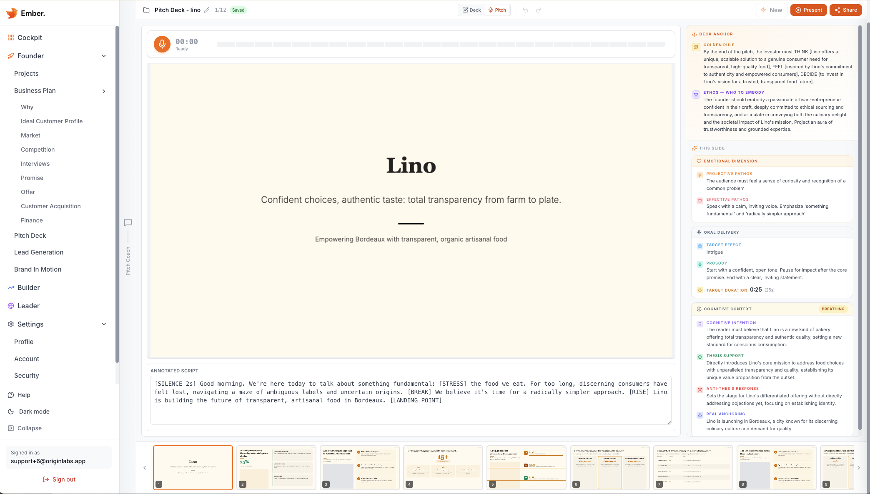This screenshot has height=494, width=870.
Task: Collapse the Settings section
Action: coord(104,324)
